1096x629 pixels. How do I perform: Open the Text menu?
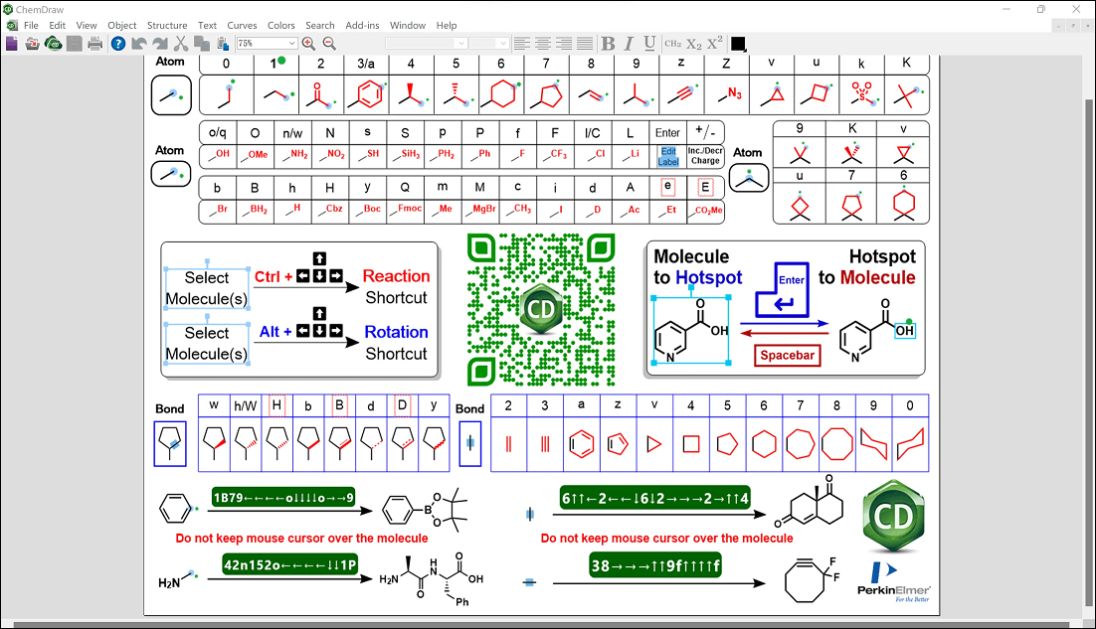[207, 25]
